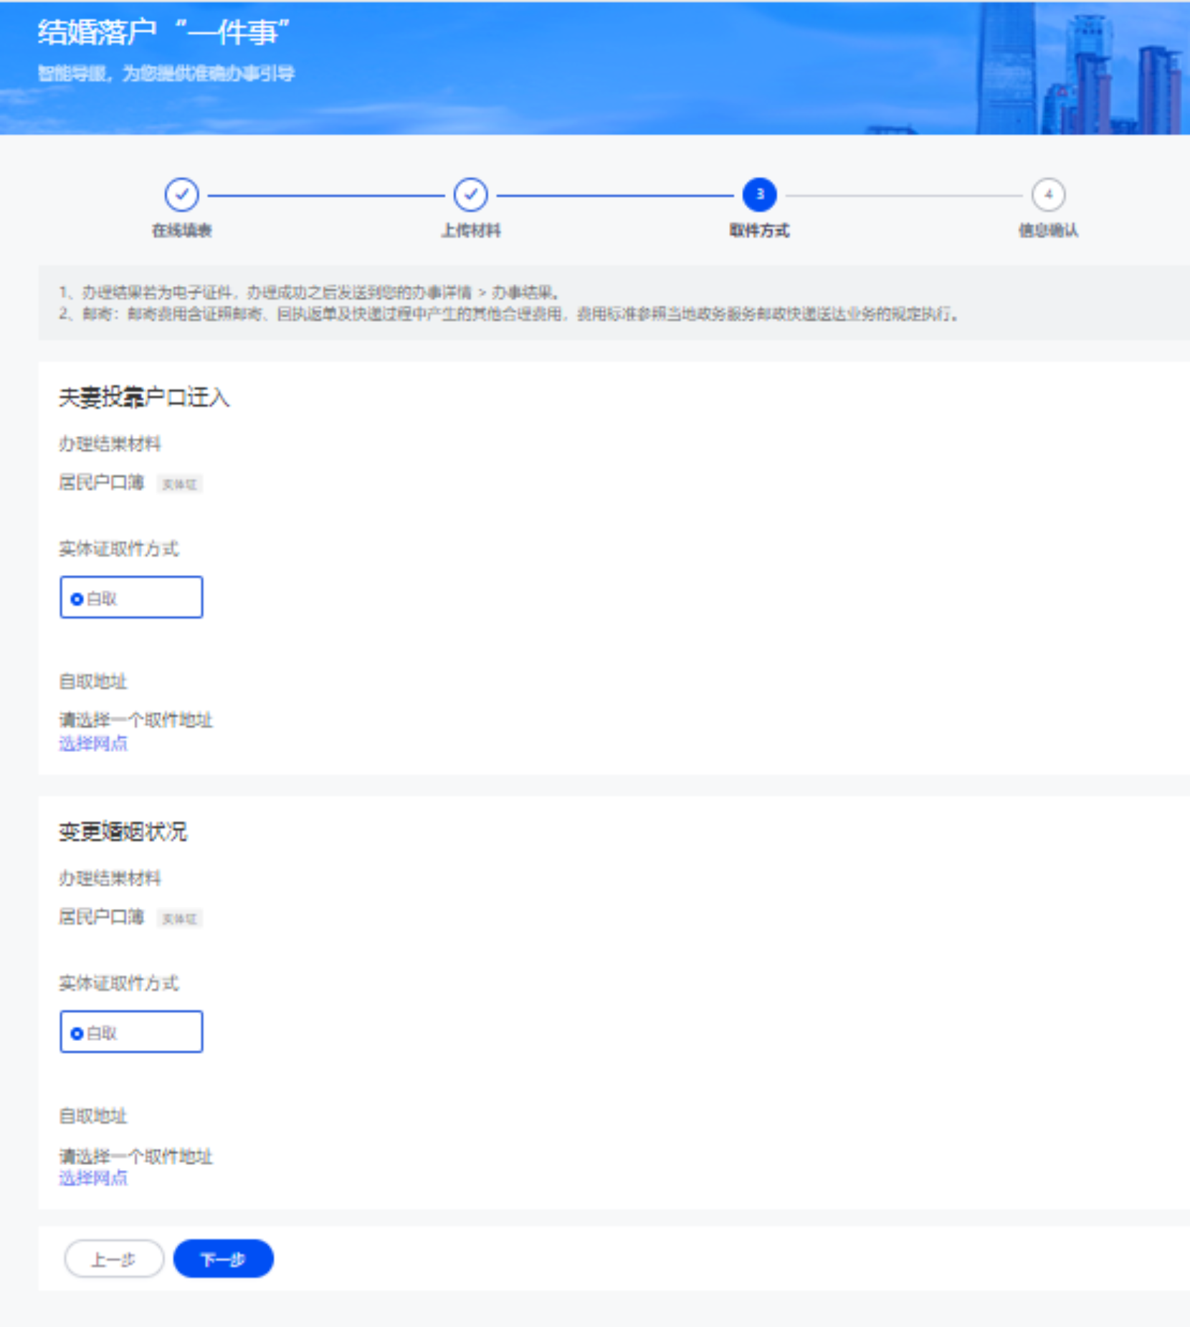Select 自取 radio under 夫妻投靠户口迁入
This screenshot has width=1190, height=1327.
point(77,599)
